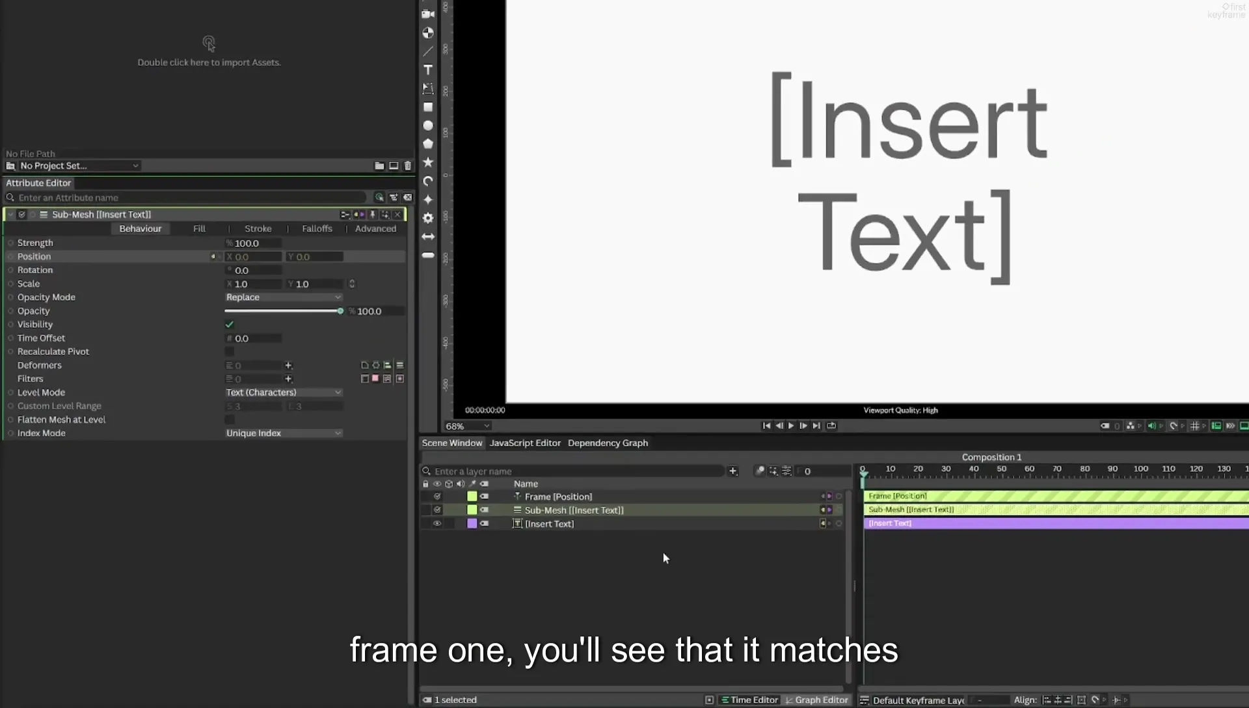Toggle visibility eye for [Insert Text] layer
Screen dimensions: 1249x708
click(x=437, y=523)
